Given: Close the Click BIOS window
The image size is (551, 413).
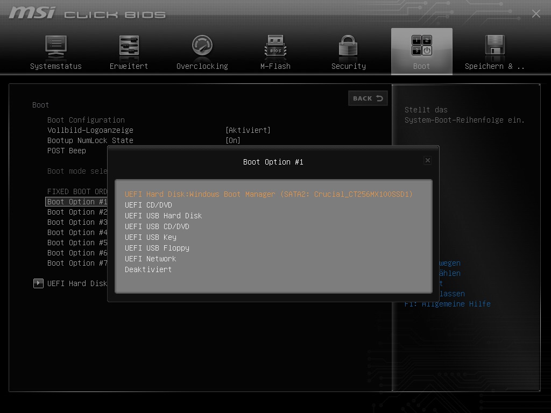Looking at the screenshot, I should 536,13.
